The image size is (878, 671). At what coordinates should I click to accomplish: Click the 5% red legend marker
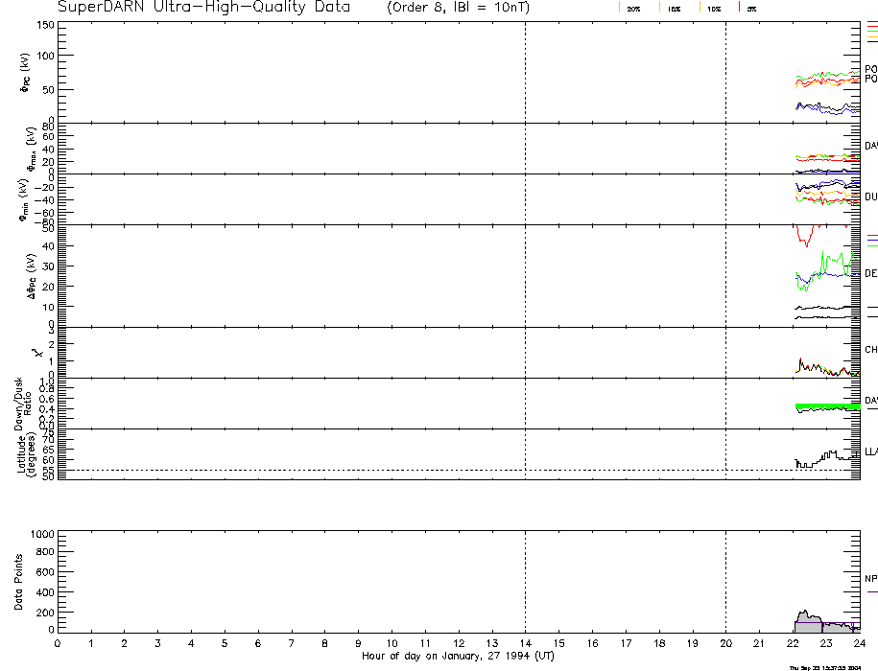point(739,8)
